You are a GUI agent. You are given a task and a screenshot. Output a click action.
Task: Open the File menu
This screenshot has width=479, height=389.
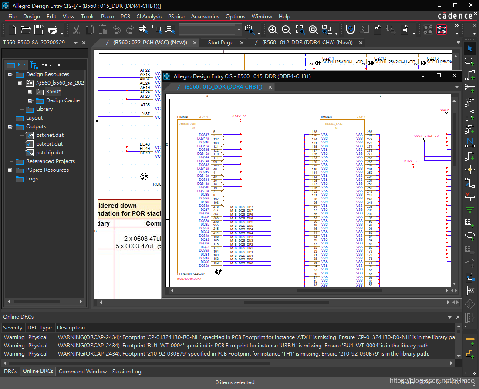[x=12, y=17]
